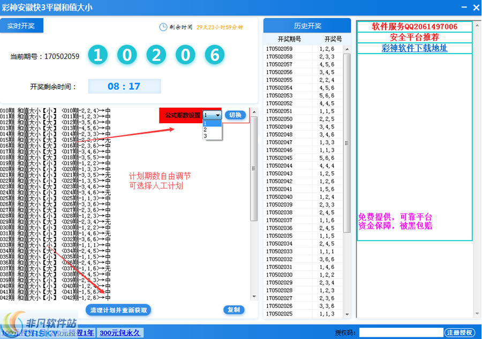
Task: Click the 开奖期号 column header
Action: pyautogui.click(x=289, y=39)
